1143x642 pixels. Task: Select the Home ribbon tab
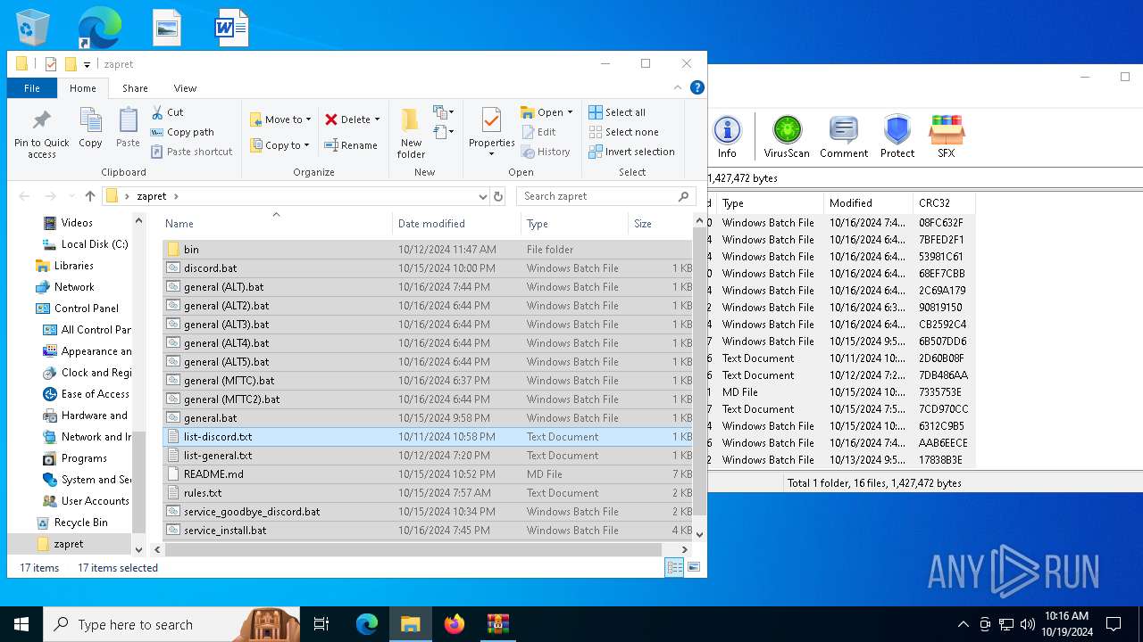point(83,88)
